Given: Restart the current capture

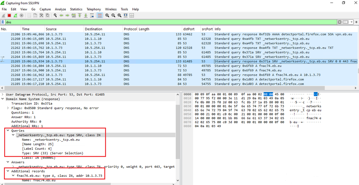Looking at the screenshot, I should [15, 15].
